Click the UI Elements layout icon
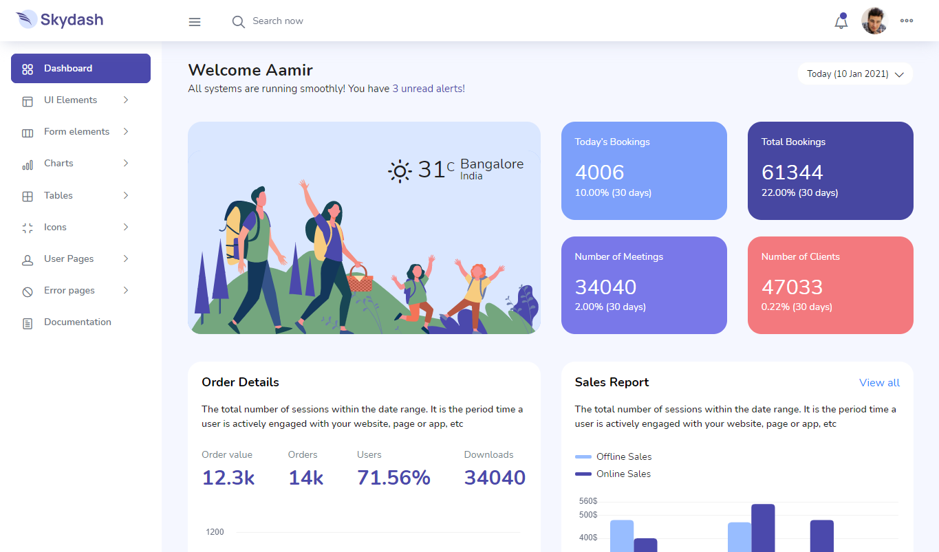 click(28, 101)
